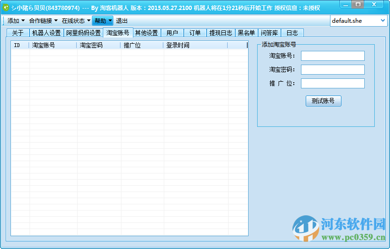
Task: Open the 机器人设置 tab
Action: click(x=47, y=33)
